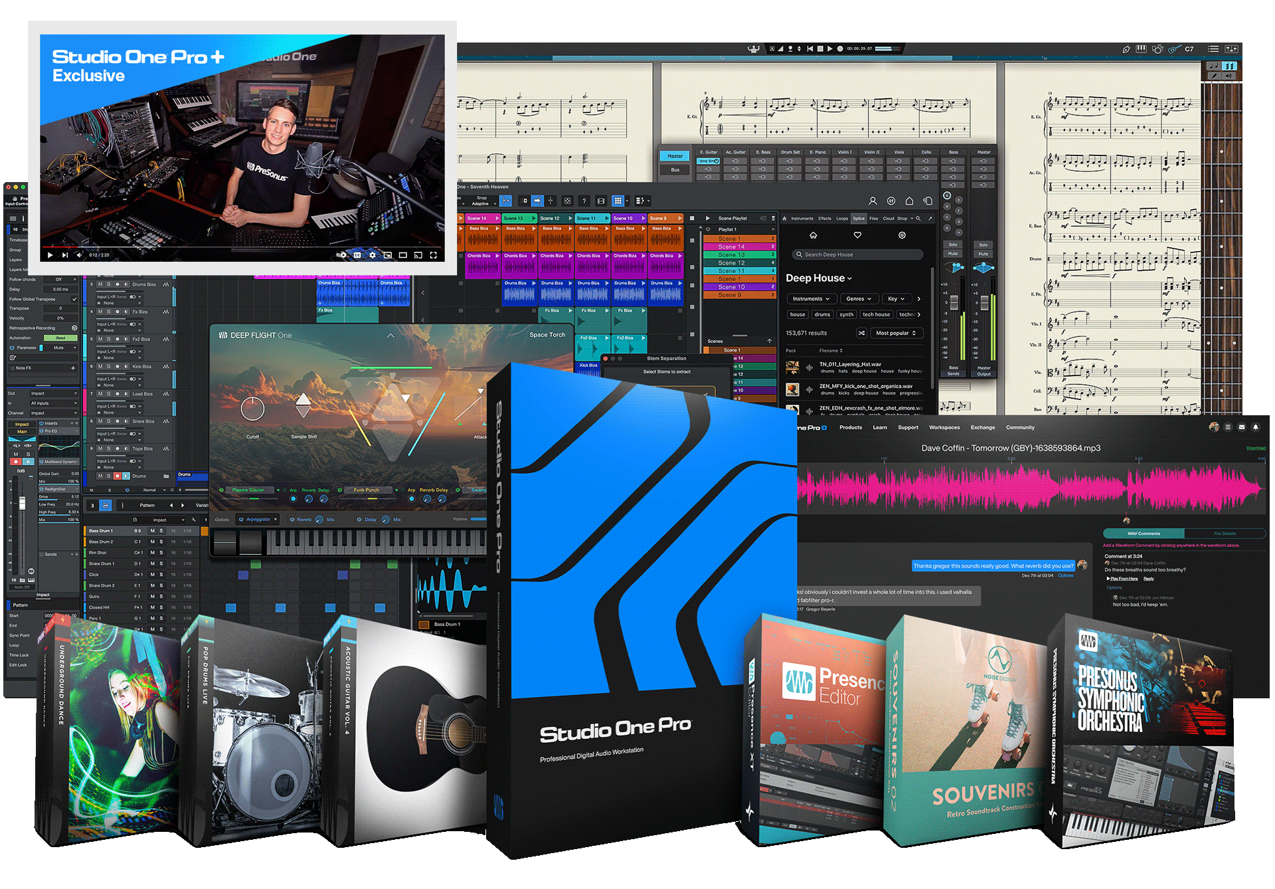Viewport: 1275px width, 889px height.
Task: Click Mute on the Master mixer channel
Action: click(x=983, y=253)
